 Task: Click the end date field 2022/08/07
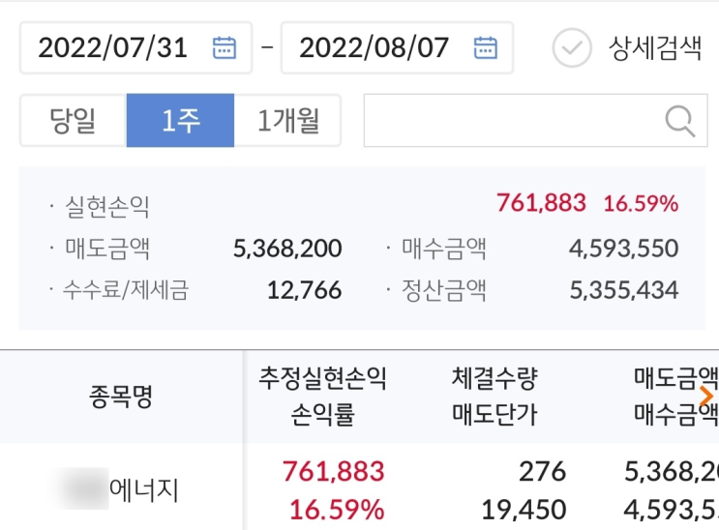(374, 47)
